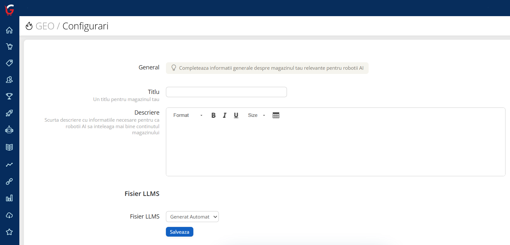Viewport: 510px width, 245px height.
Task: Open the bar chart reports icon
Action: coord(9,198)
